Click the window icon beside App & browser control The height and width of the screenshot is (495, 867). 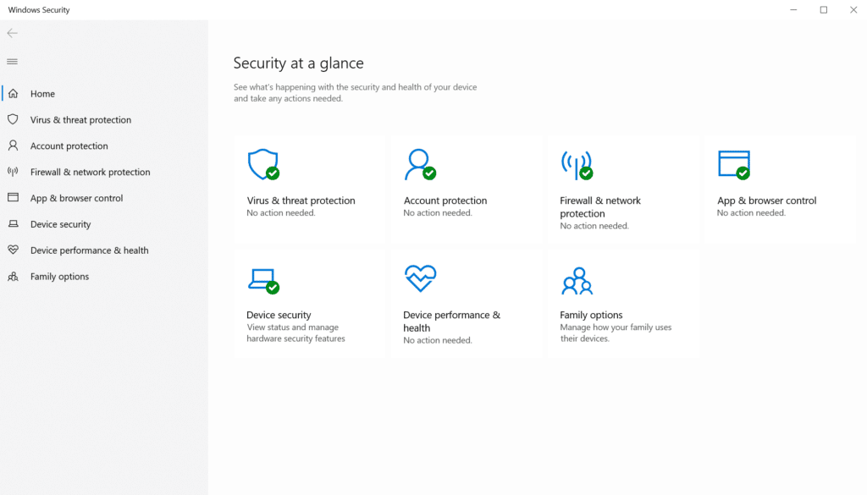click(14, 197)
